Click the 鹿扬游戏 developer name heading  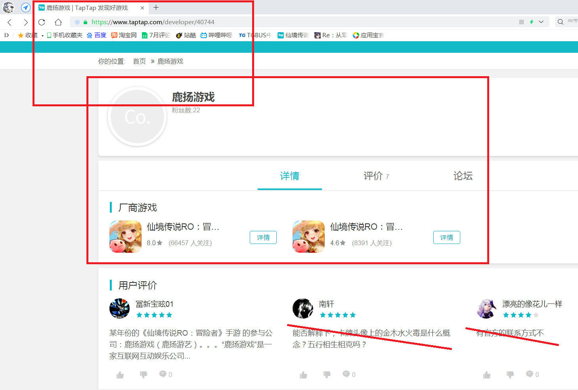click(x=193, y=97)
